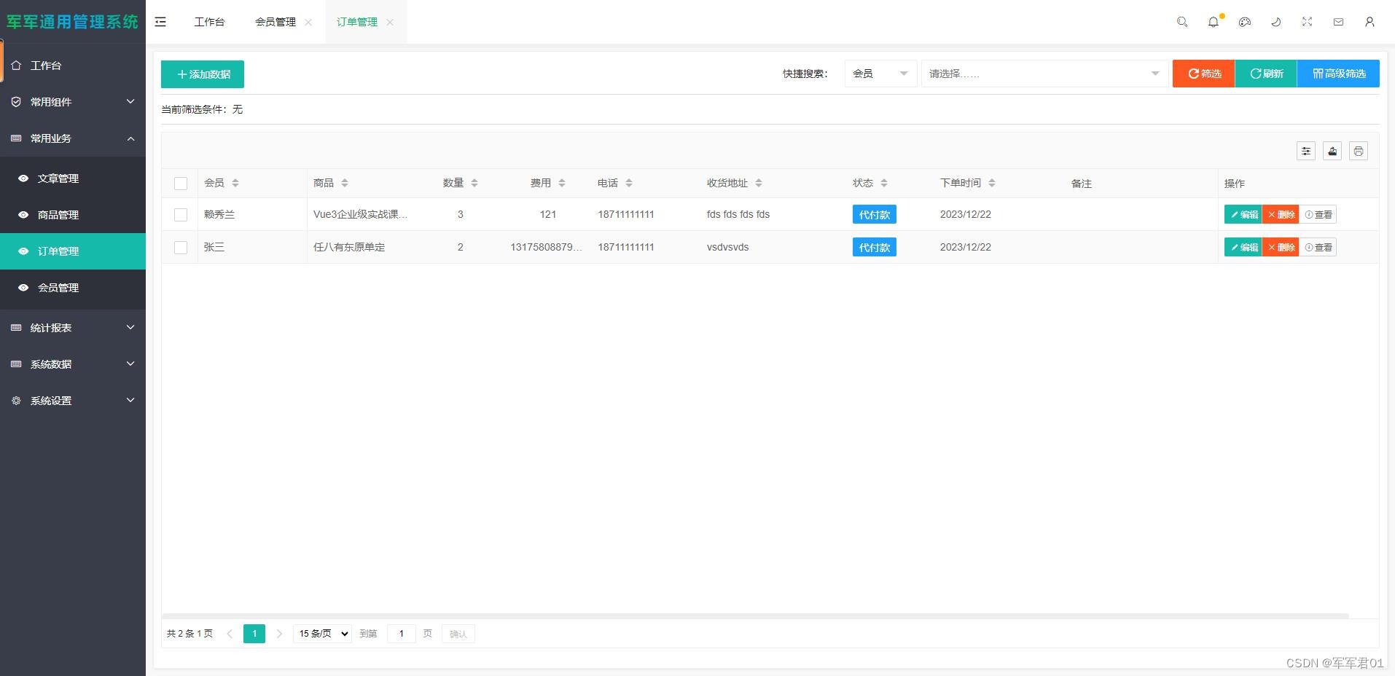The height and width of the screenshot is (676, 1395).
Task: Expand the 系统数据 sidebar menu
Action: [73, 364]
